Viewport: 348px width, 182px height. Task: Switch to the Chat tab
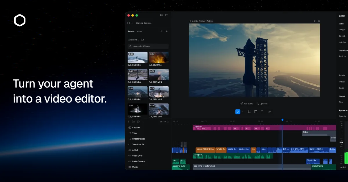(x=139, y=31)
